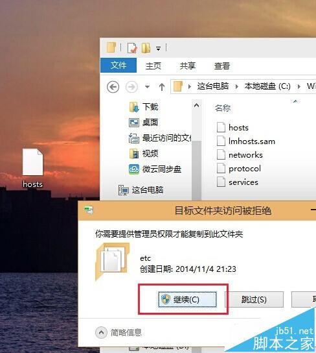Click the etc folder icon in the dialog
The height and width of the screenshot is (353, 316).
(x=113, y=261)
